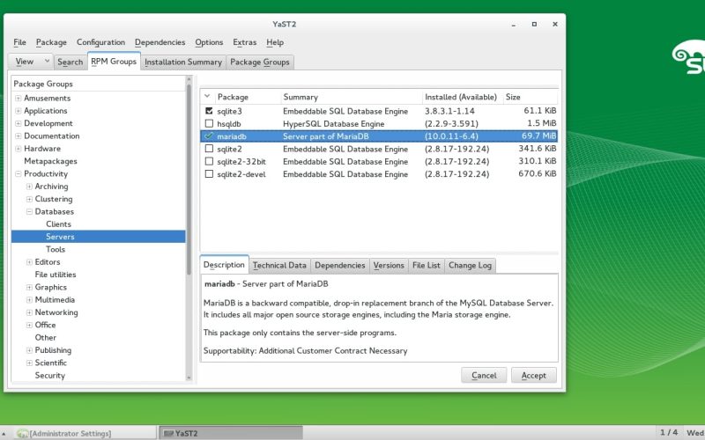This screenshot has width=705, height=440.
Task: Open the Package menu
Action: (x=51, y=42)
